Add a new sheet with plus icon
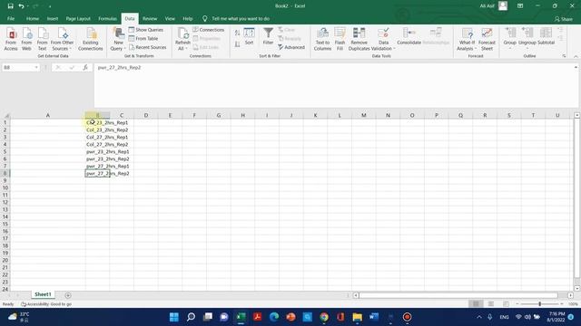581x326 pixels. [68, 295]
